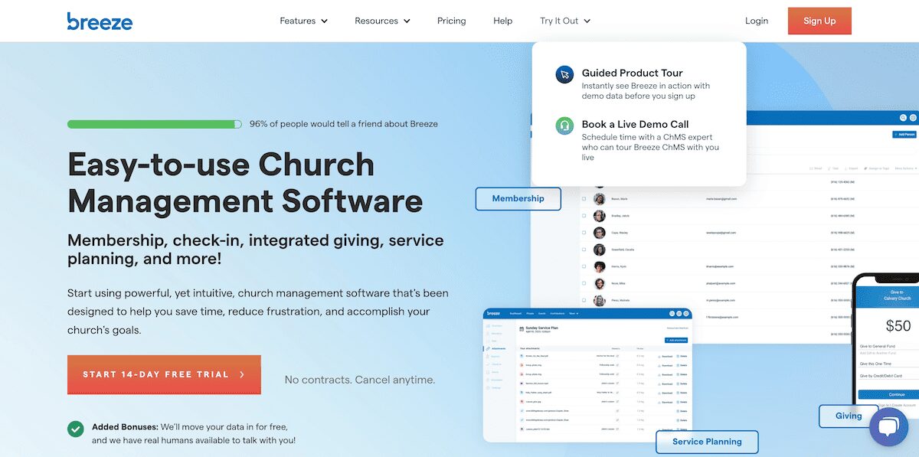This screenshot has height=457, width=919.
Task: Expand the Resources dropdown menu
Action: click(382, 21)
